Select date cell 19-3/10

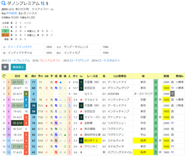(x=17, y=123)
